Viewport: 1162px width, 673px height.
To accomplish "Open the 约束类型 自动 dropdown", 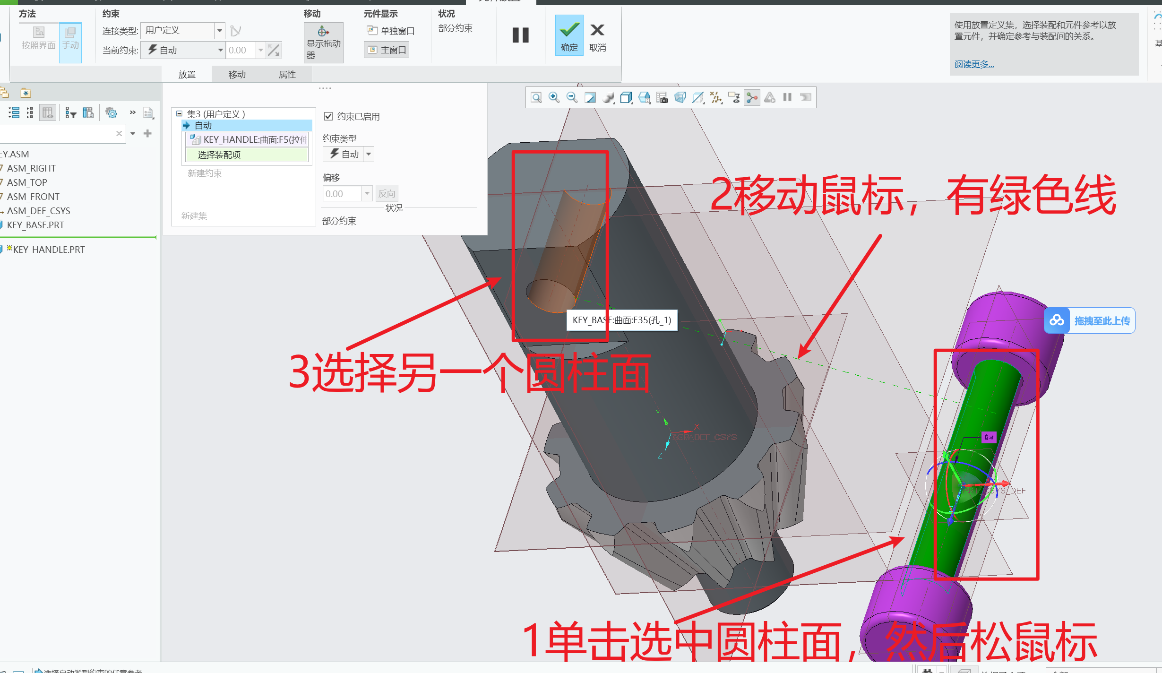I will click(x=368, y=154).
